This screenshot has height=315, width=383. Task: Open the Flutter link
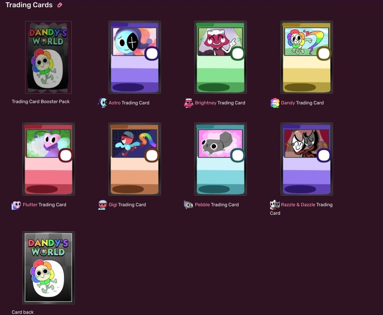tap(30, 205)
